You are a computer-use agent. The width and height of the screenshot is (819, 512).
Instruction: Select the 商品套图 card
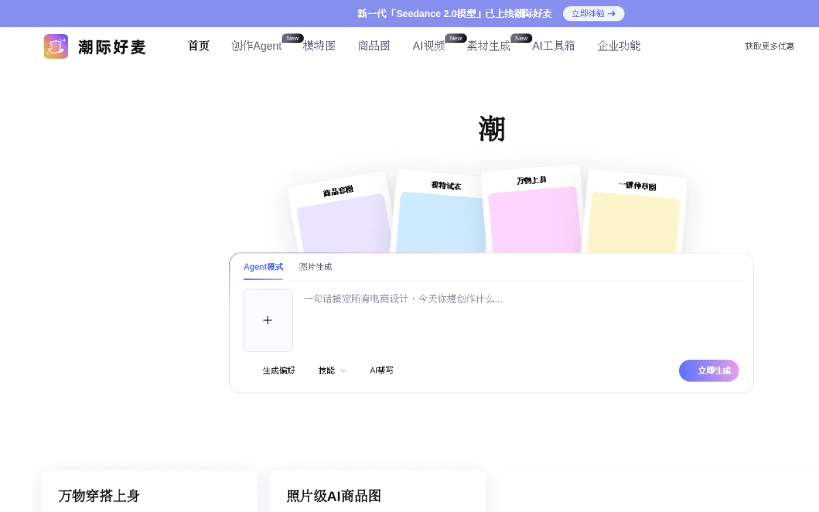click(341, 213)
